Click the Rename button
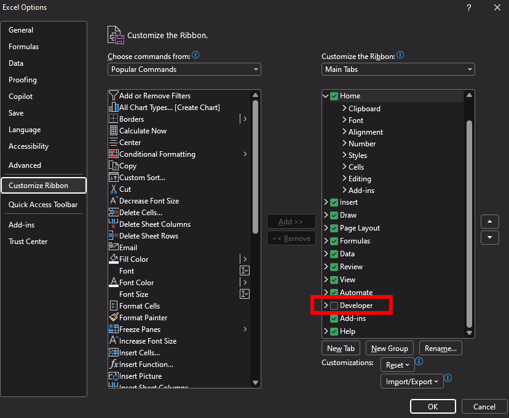This screenshot has width=509, height=418. (x=441, y=348)
